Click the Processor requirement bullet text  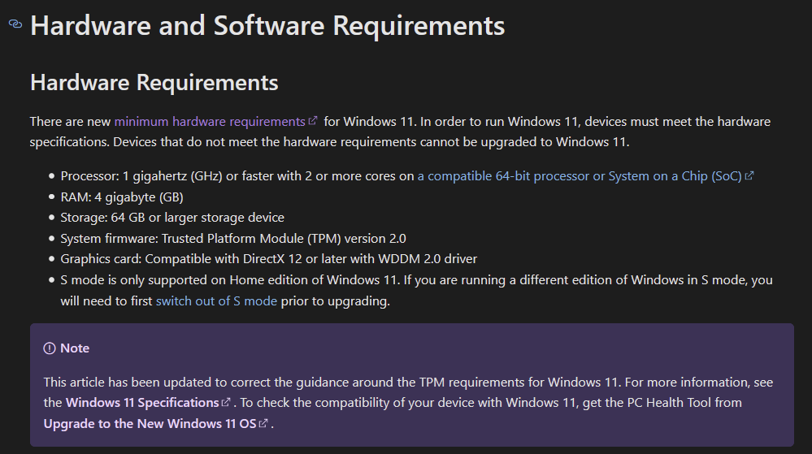point(237,176)
